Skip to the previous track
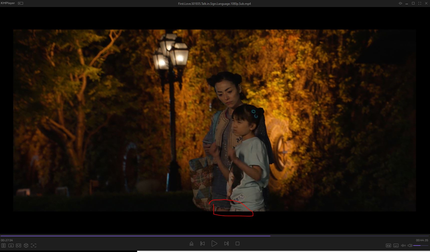430x252 pixels. tap(202, 243)
